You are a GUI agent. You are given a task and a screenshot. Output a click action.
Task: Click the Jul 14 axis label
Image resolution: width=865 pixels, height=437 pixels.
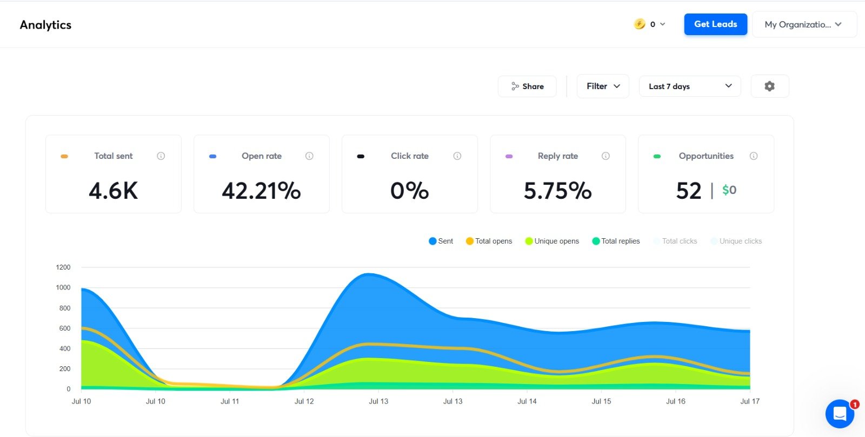click(527, 401)
